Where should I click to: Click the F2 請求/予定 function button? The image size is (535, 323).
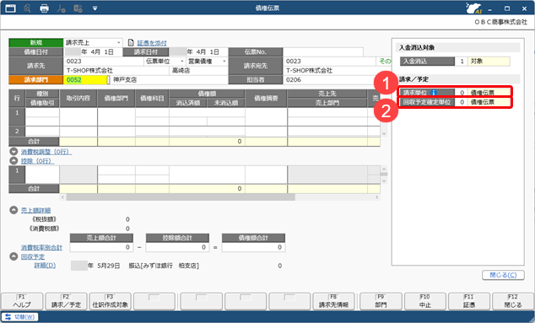click(66, 301)
